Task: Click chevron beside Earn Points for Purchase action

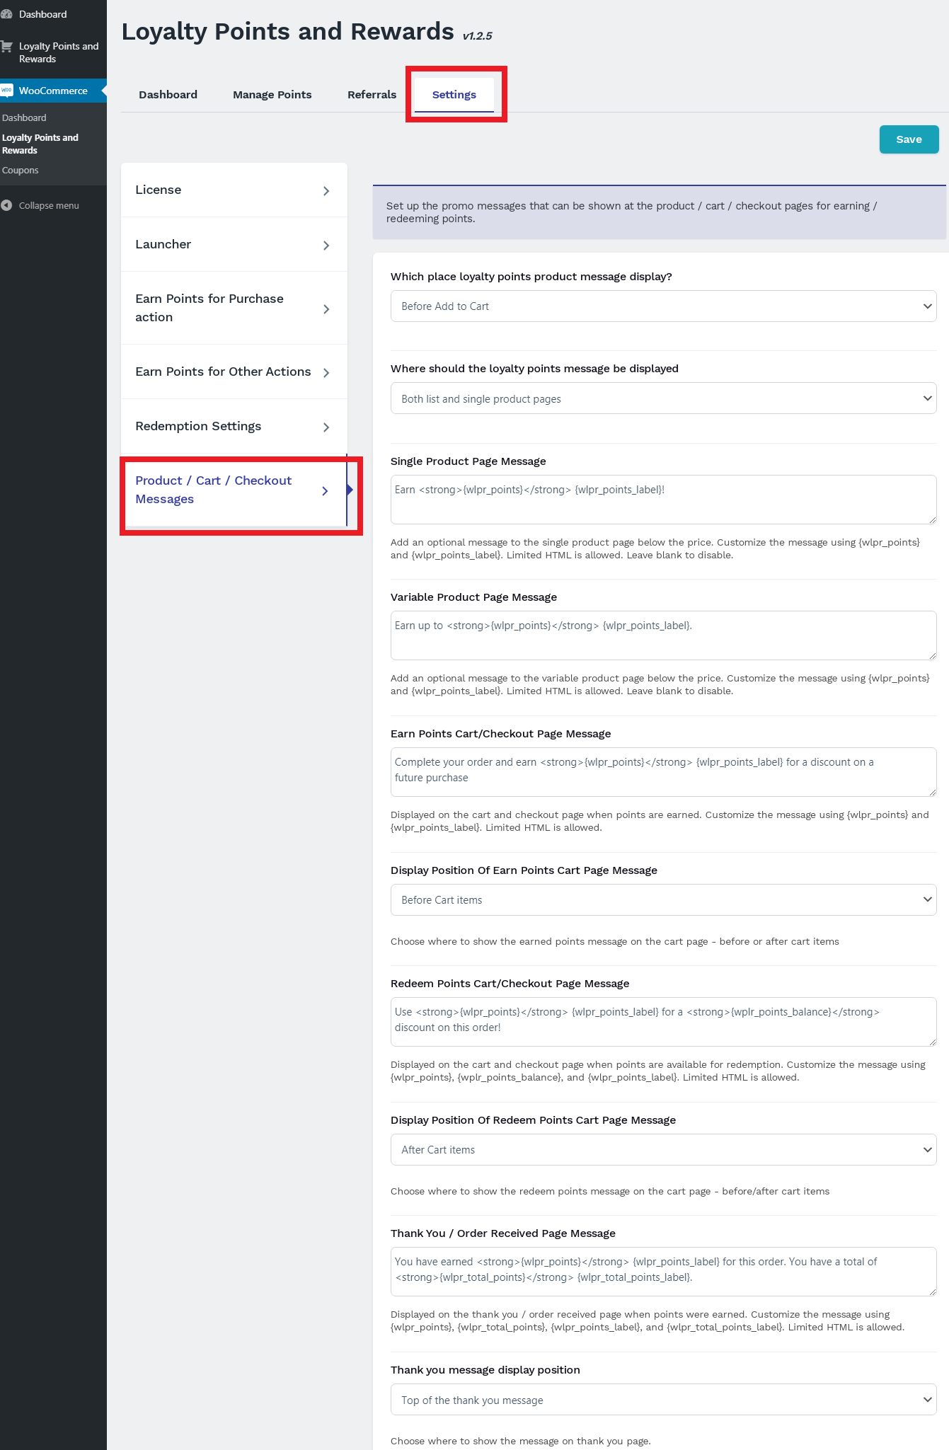Action: click(x=326, y=309)
